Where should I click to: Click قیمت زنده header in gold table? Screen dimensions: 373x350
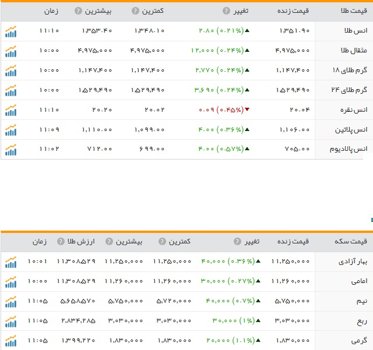(x=293, y=10)
